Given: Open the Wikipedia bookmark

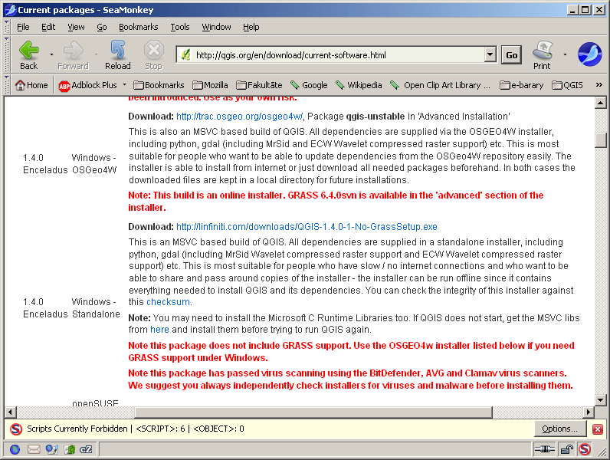Looking at the screenshot, I should point(359,85).
